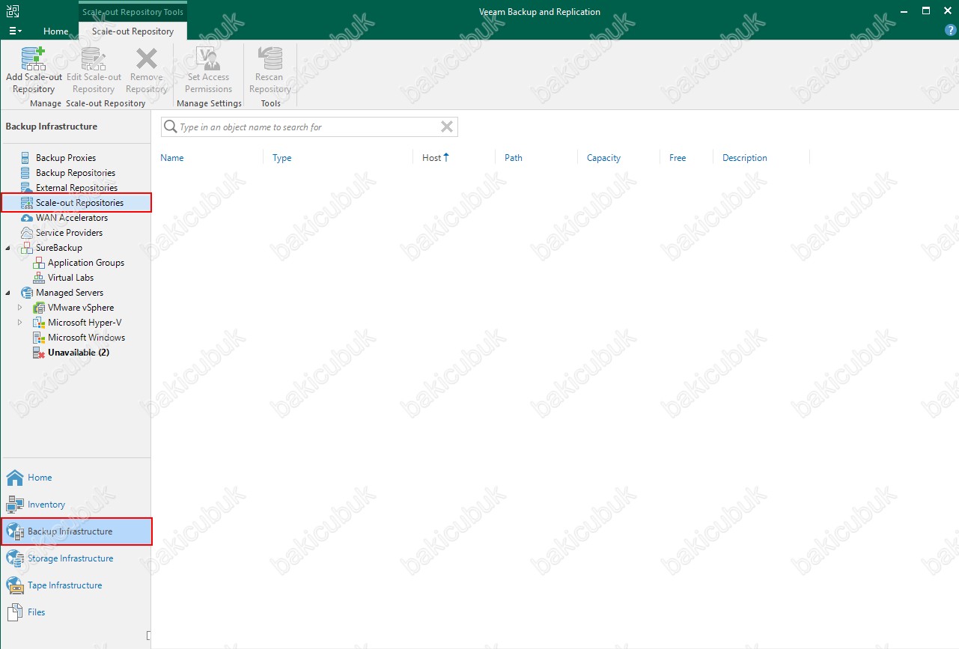The height and width of the screenshot is (649, 959).
Task: Click the search magnifier icon
Action: click(171, 127)
